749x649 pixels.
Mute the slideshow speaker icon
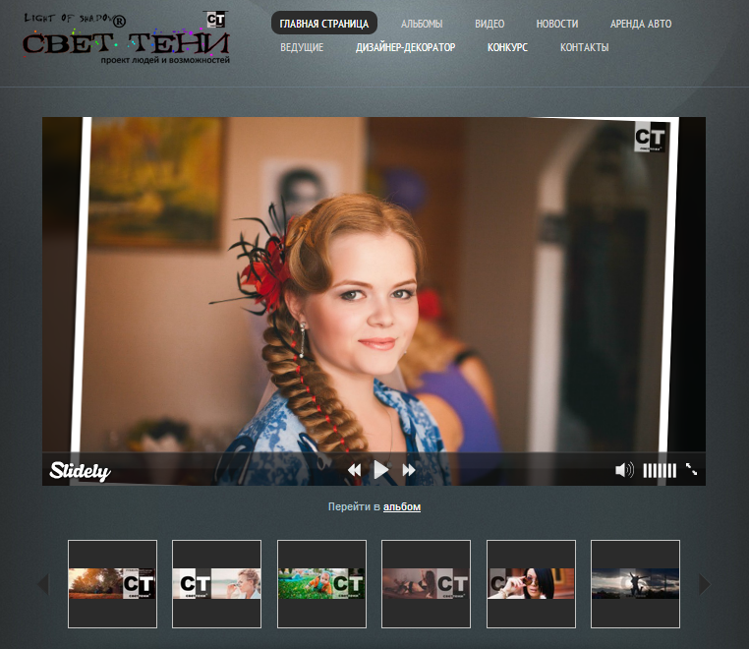coord(624,470)
